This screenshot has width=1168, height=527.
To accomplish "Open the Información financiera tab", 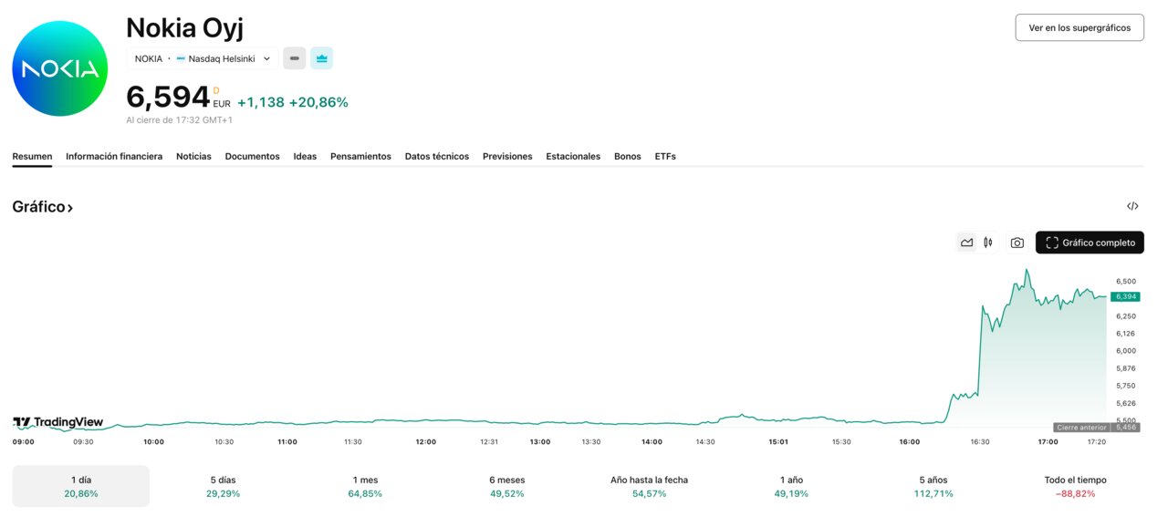I will click(x=114, y=157).
